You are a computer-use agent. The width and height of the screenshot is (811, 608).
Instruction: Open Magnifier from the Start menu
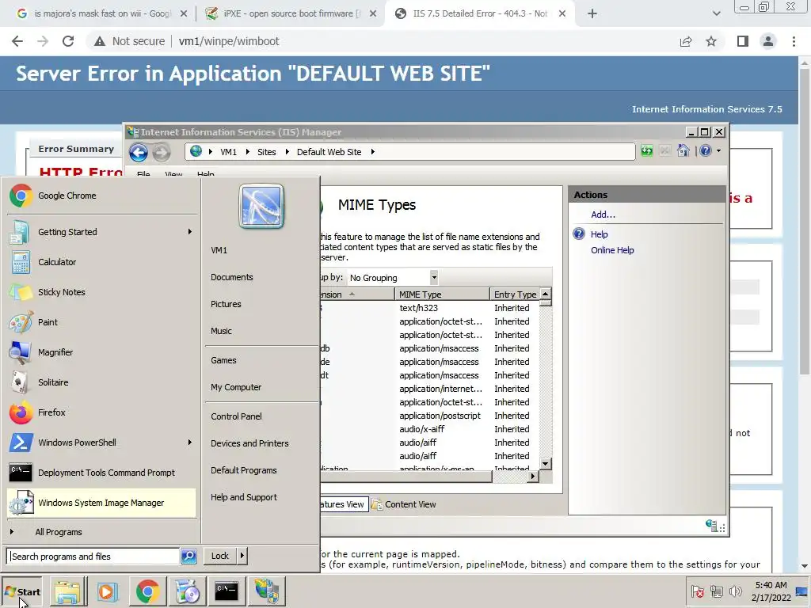102,352
